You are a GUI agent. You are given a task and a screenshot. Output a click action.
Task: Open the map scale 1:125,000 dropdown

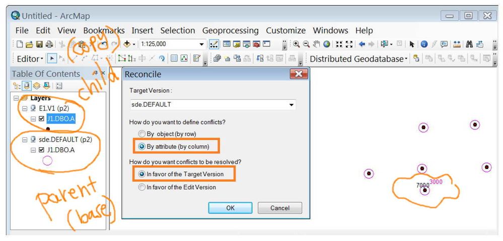(202, 44)
